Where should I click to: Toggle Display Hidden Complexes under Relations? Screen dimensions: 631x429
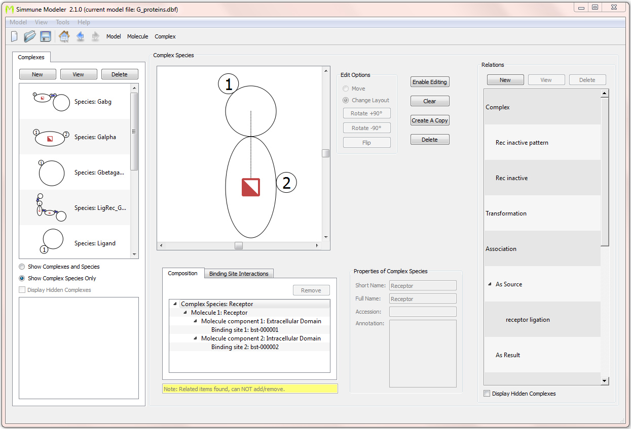coord(487,394)
